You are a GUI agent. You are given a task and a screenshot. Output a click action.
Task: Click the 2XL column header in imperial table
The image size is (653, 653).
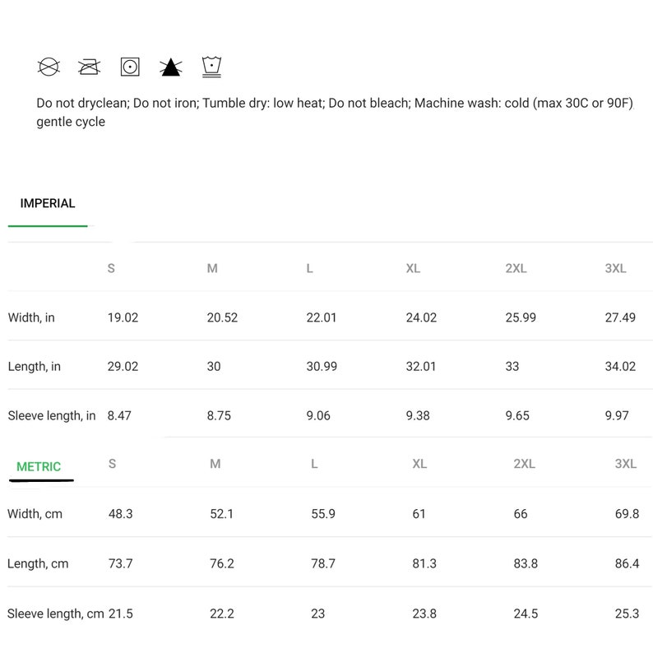coord(516,268)
